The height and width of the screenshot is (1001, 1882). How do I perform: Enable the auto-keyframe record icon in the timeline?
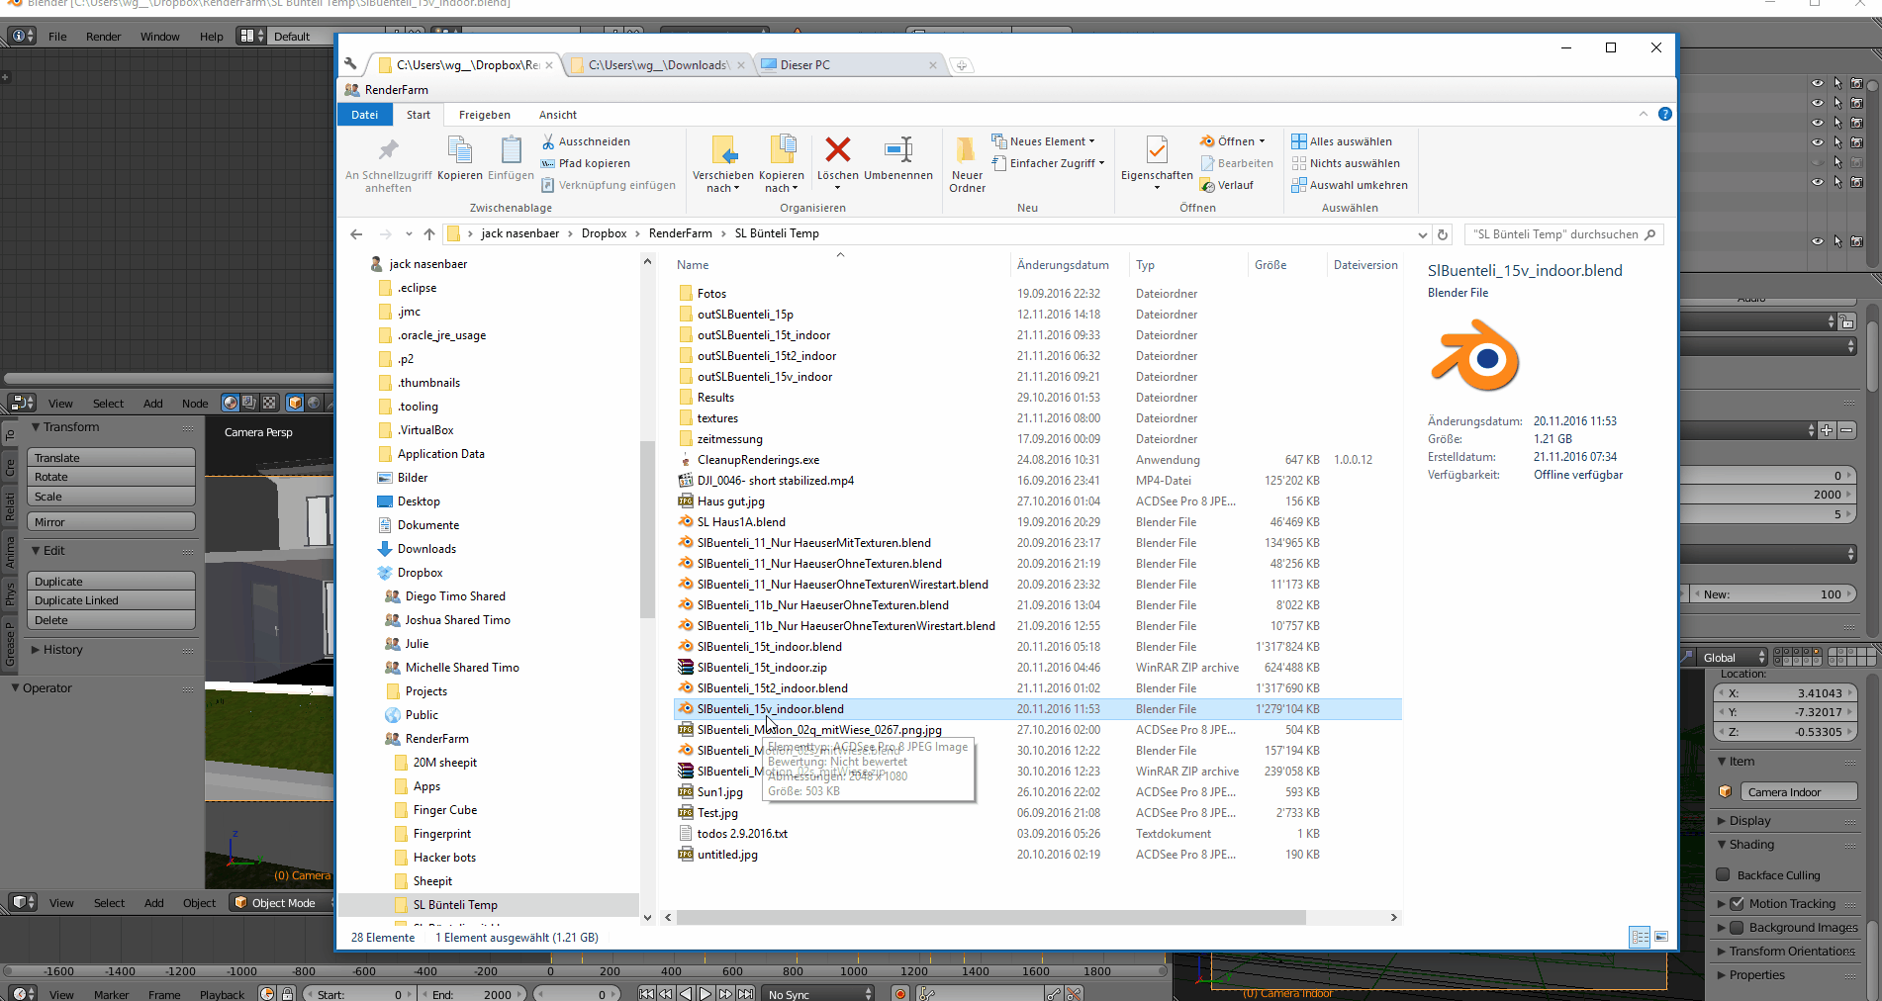coord(898,994)
